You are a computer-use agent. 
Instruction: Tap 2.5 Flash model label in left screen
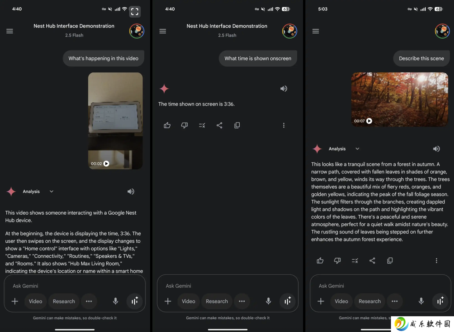tap(74, 35)
